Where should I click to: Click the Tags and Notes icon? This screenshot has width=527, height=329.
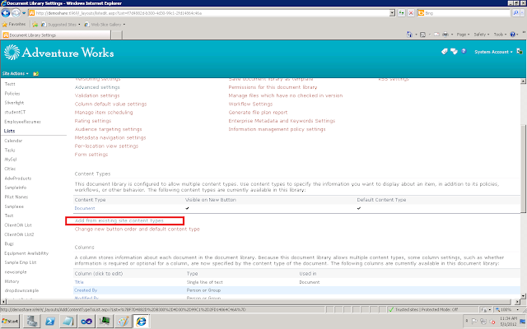[x=454, y=51]
